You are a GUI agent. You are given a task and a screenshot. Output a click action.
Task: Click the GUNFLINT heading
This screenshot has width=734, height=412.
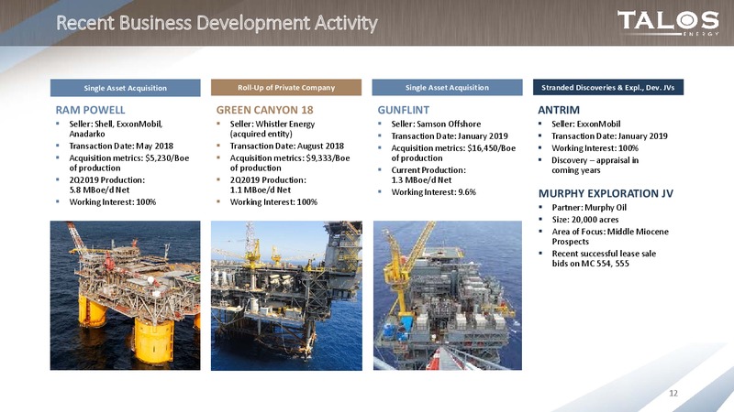(403, 110)
